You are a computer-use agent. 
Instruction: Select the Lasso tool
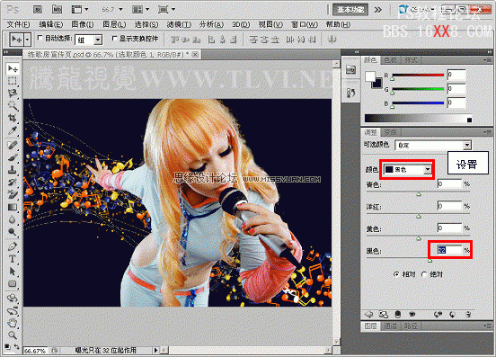point(13,93)
